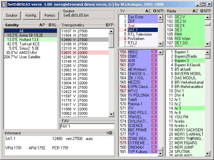Select transponder 12631 H 22000

pyautogui.click(x=85, y=53)
